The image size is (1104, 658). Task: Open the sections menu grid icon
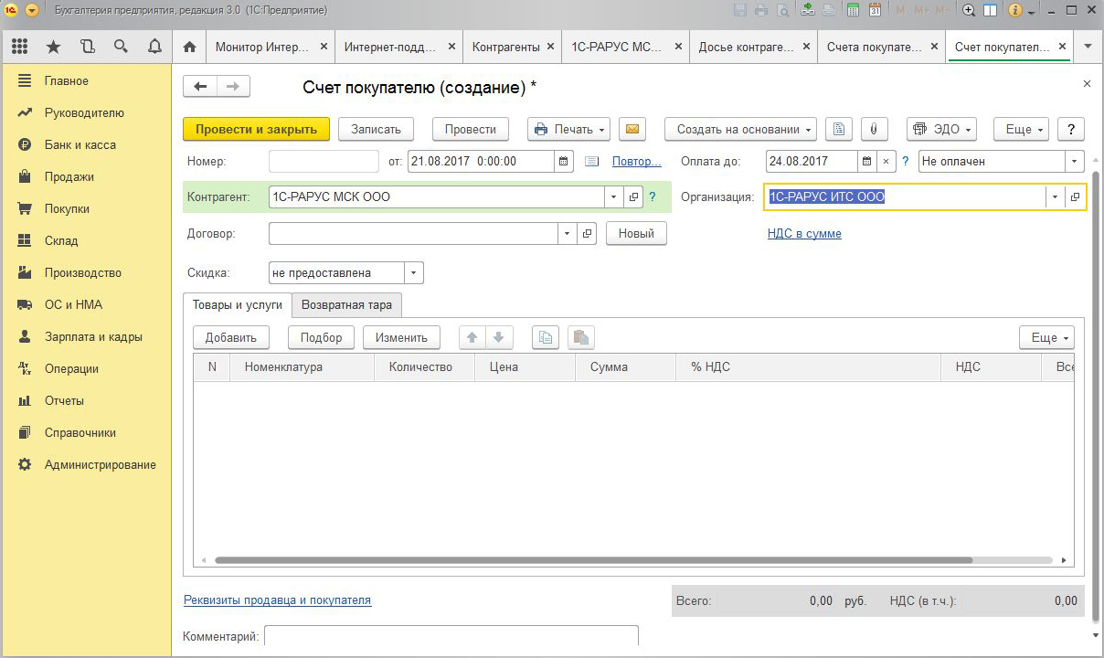[19, 47]
